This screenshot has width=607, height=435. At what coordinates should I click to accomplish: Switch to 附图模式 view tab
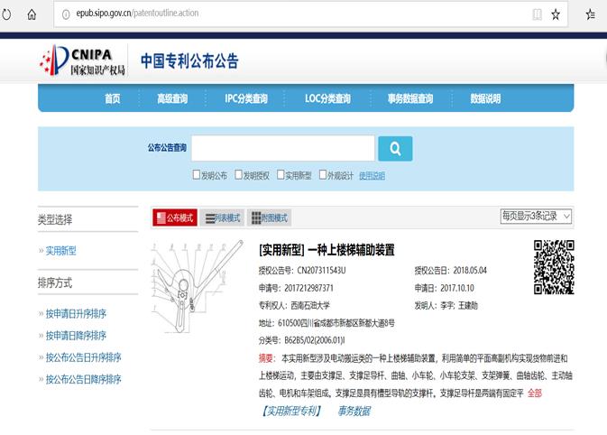point(270,217)
